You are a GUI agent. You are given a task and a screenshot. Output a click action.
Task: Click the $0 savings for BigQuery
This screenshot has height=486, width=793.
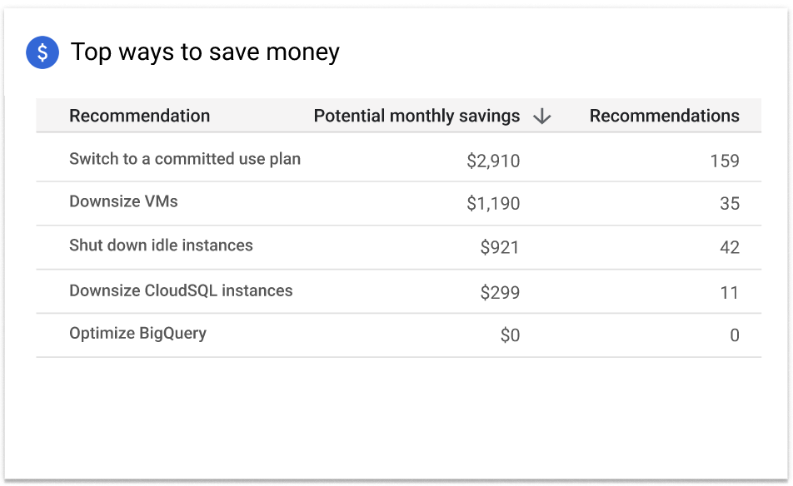(x=511, y=335)
